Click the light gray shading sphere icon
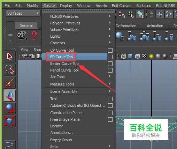 point(158,56)
